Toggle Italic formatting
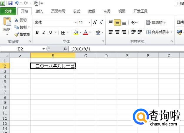Image resolution: width=184 pixels, height=133 pixels. 44,32
